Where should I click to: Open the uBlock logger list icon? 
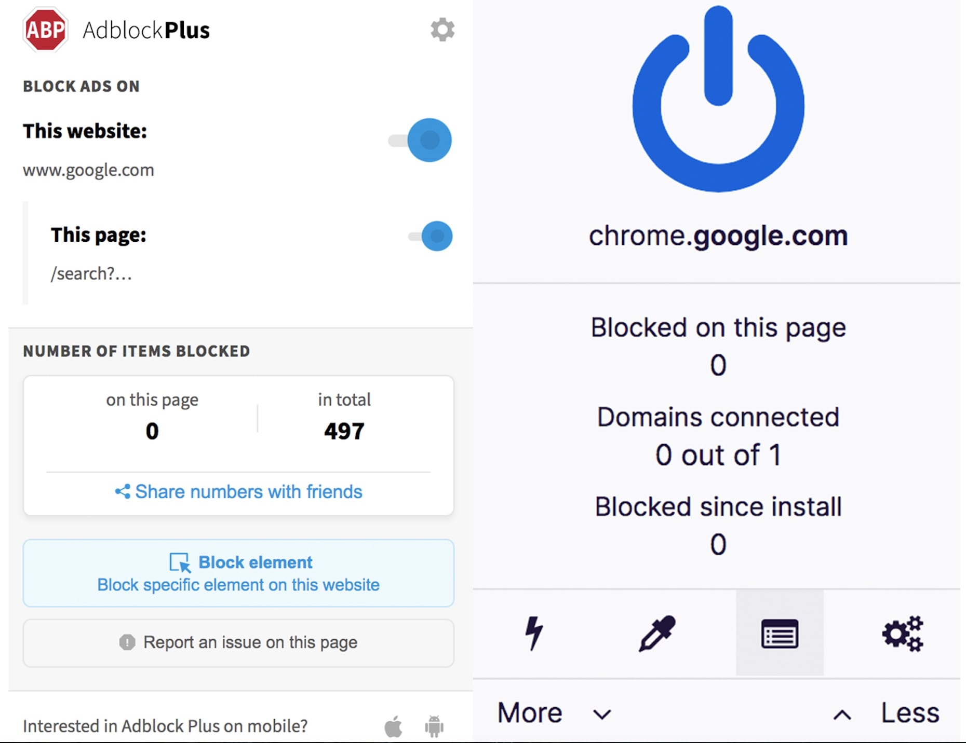point(780,634)
